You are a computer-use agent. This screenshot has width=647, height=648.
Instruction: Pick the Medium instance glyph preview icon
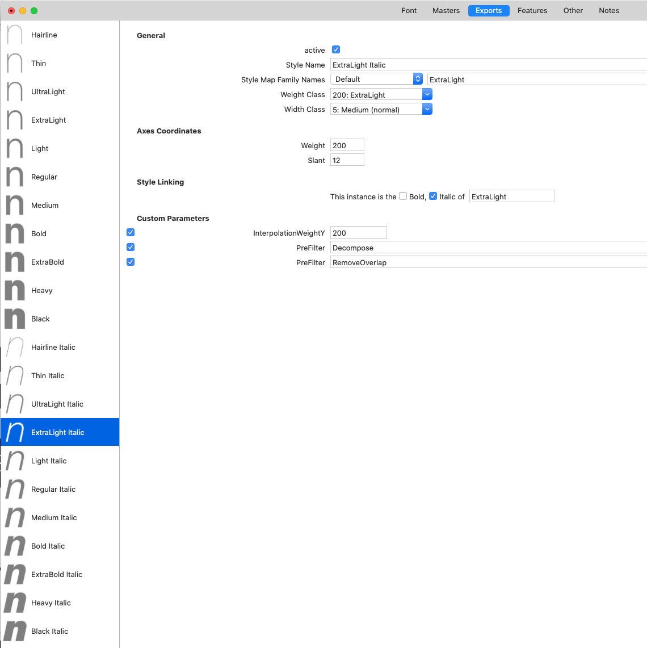click(x=15, y=206)
